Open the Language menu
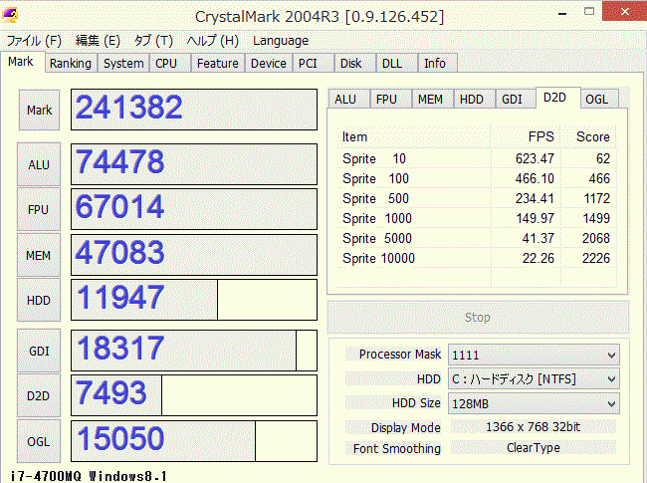647x483 pixels. coord(281,41)
